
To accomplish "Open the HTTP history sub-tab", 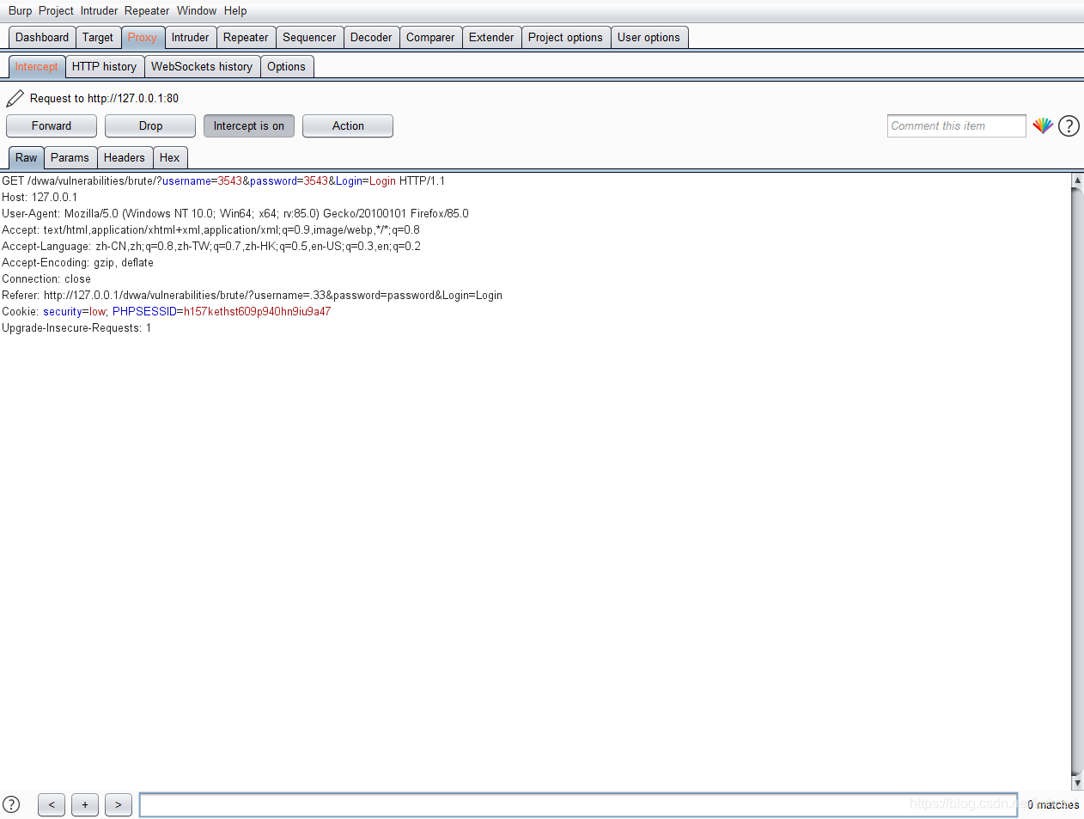I will (104, 67).
